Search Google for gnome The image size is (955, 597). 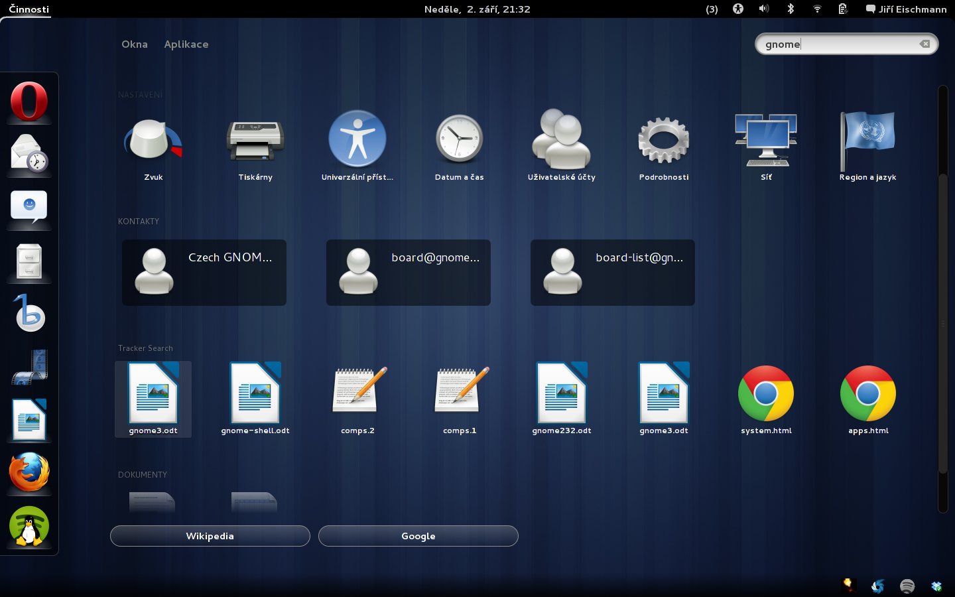click(x=418, y=536)
